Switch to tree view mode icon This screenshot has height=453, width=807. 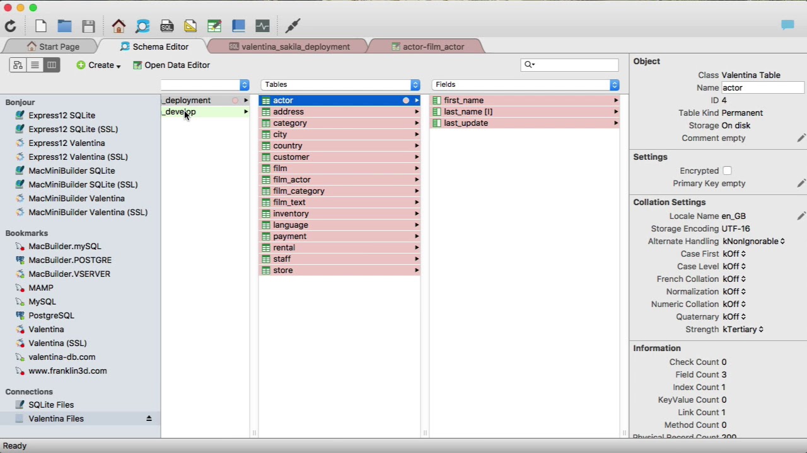(x=18, y=65)
